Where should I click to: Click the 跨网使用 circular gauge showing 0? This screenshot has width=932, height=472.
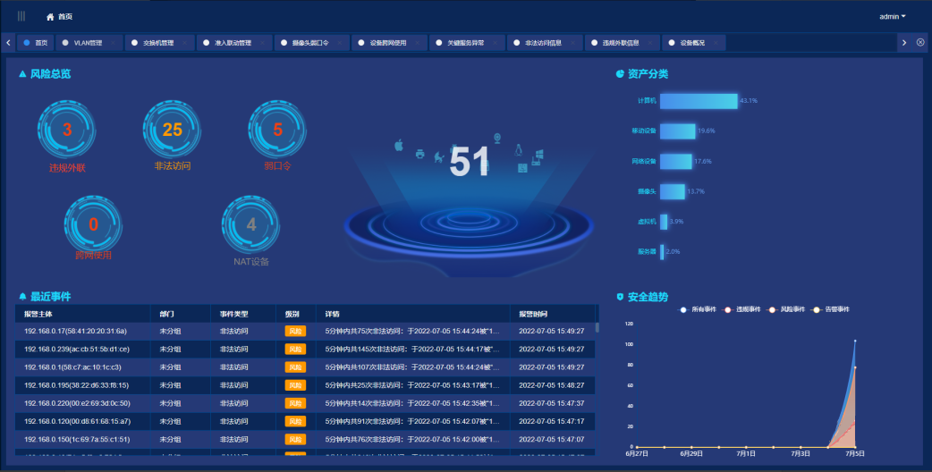click(x=93, y=225)
